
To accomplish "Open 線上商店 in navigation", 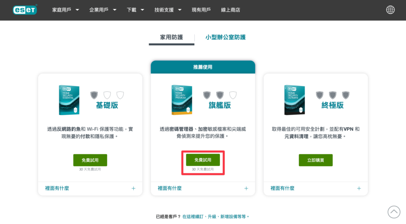I will (230, 10).
